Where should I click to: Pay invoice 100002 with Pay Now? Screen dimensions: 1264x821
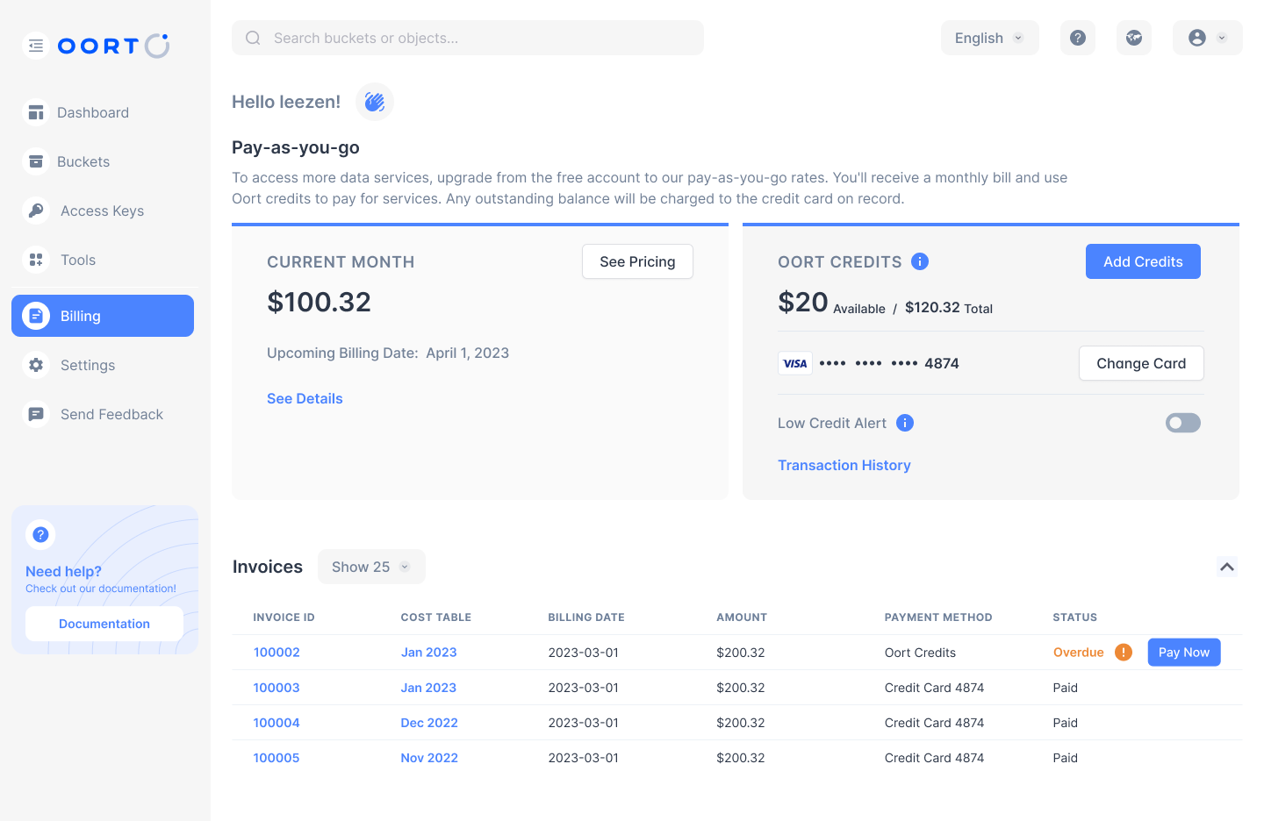click(x=1183, y=653)
